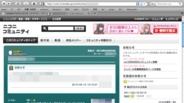Click the level 10 star icon
The height and width of the screenshot is (103, 184).
pyautogui.click(x=34, y=100)
